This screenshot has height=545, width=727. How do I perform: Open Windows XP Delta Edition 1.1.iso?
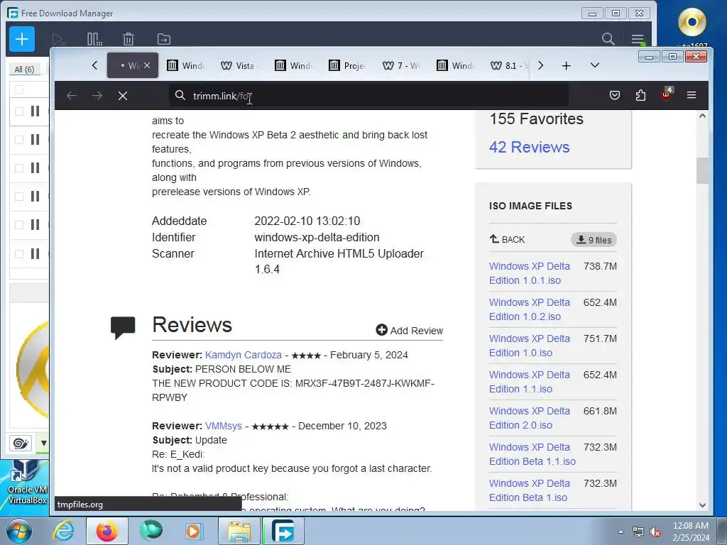coord(529,382)
